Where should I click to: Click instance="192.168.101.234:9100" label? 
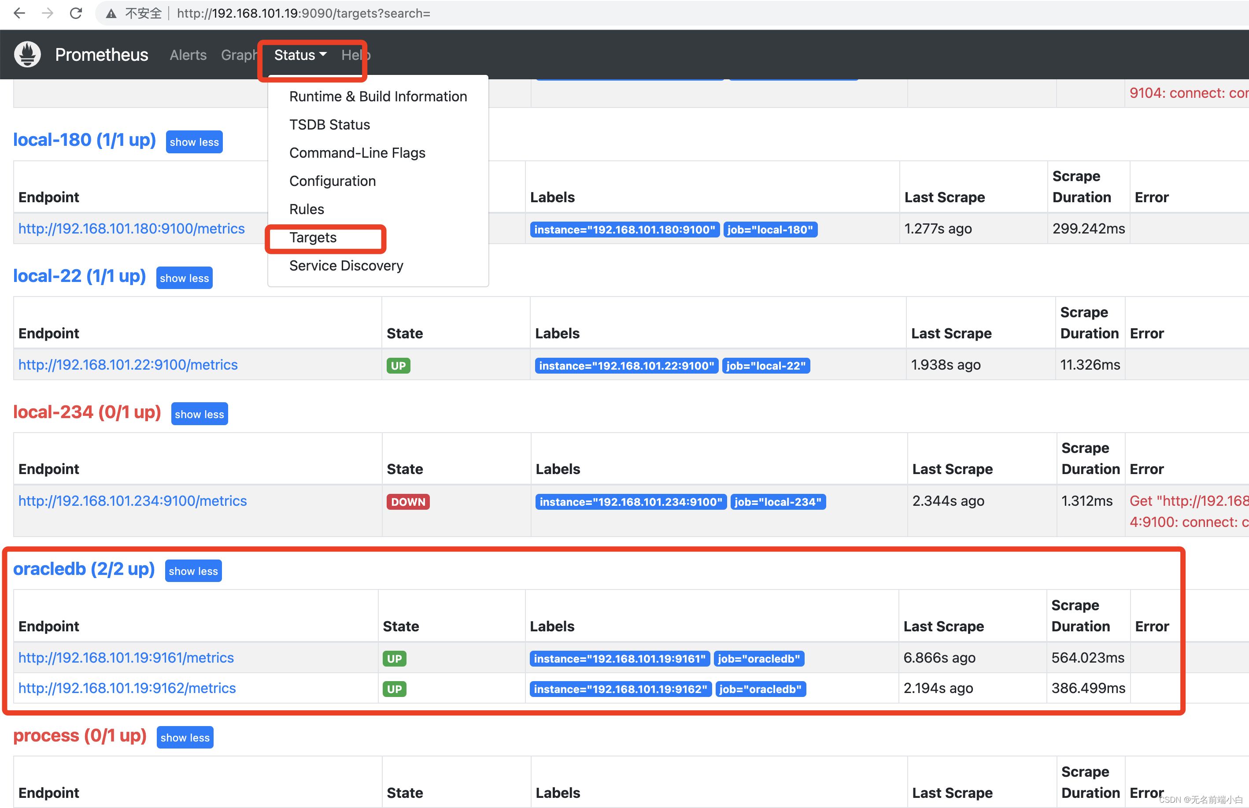[630, 502]
